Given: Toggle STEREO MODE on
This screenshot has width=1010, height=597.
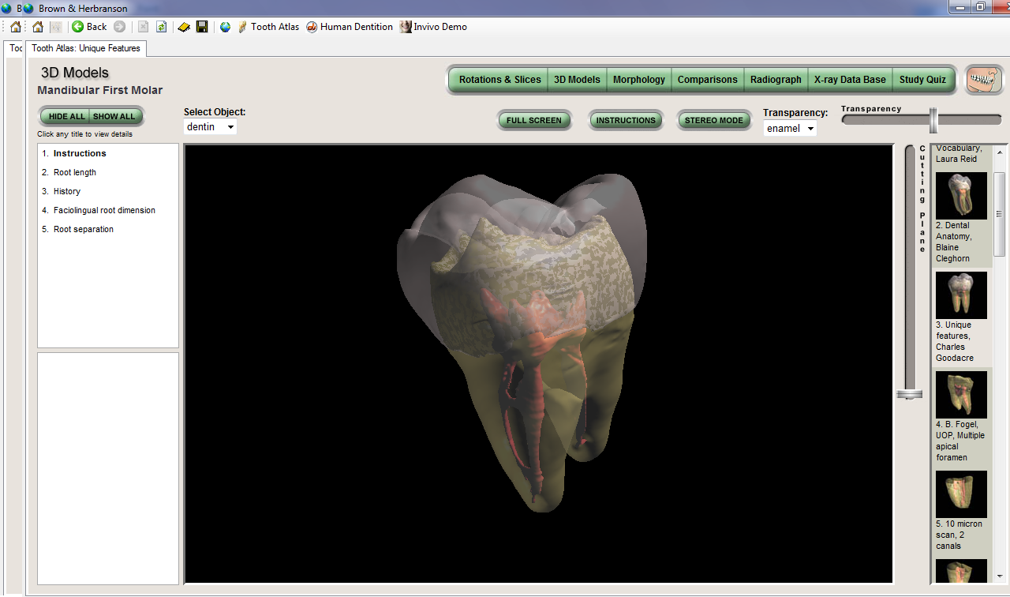Looking at the screenshot, I should tap(714, 121).
